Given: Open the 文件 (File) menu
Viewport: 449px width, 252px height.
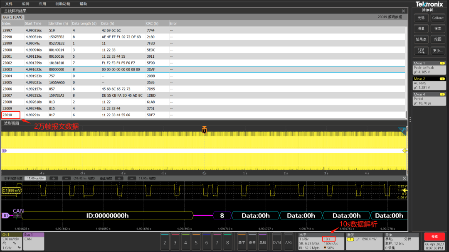Looking at the screenshot, I should pos(9,4).
